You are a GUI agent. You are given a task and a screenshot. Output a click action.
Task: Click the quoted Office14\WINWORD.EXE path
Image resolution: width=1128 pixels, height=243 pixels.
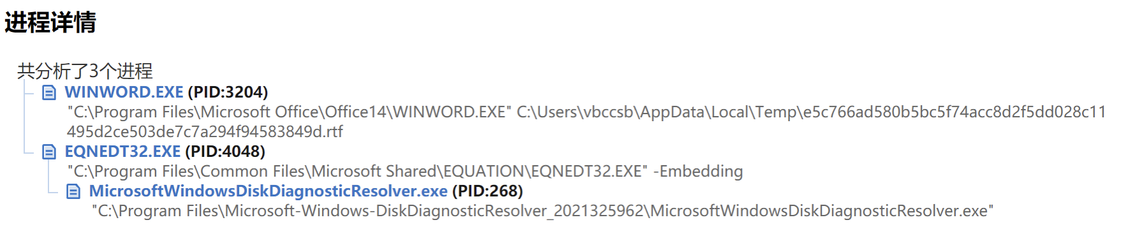pos(289,112)
